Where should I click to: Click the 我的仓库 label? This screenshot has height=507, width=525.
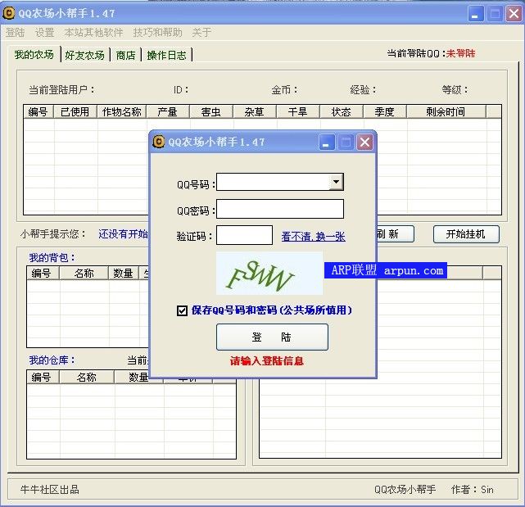52,360
